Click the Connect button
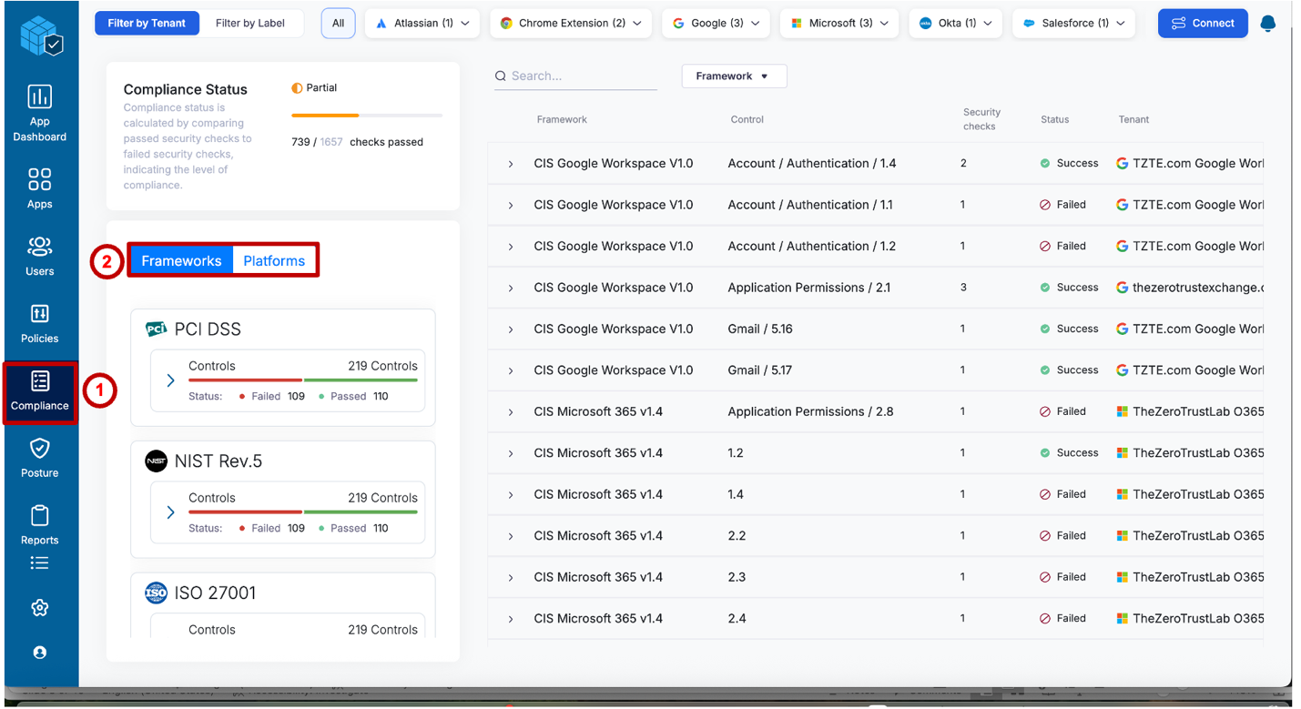1301x709 pixels. click(1203, 24)
